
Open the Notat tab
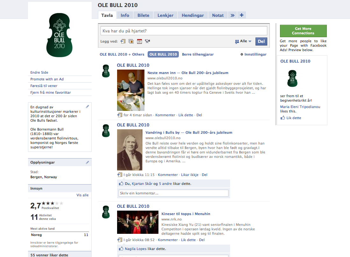218,15
